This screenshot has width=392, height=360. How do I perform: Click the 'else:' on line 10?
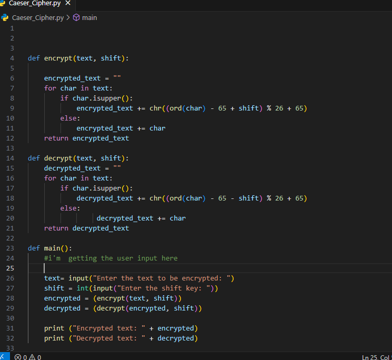coord(70,118)
